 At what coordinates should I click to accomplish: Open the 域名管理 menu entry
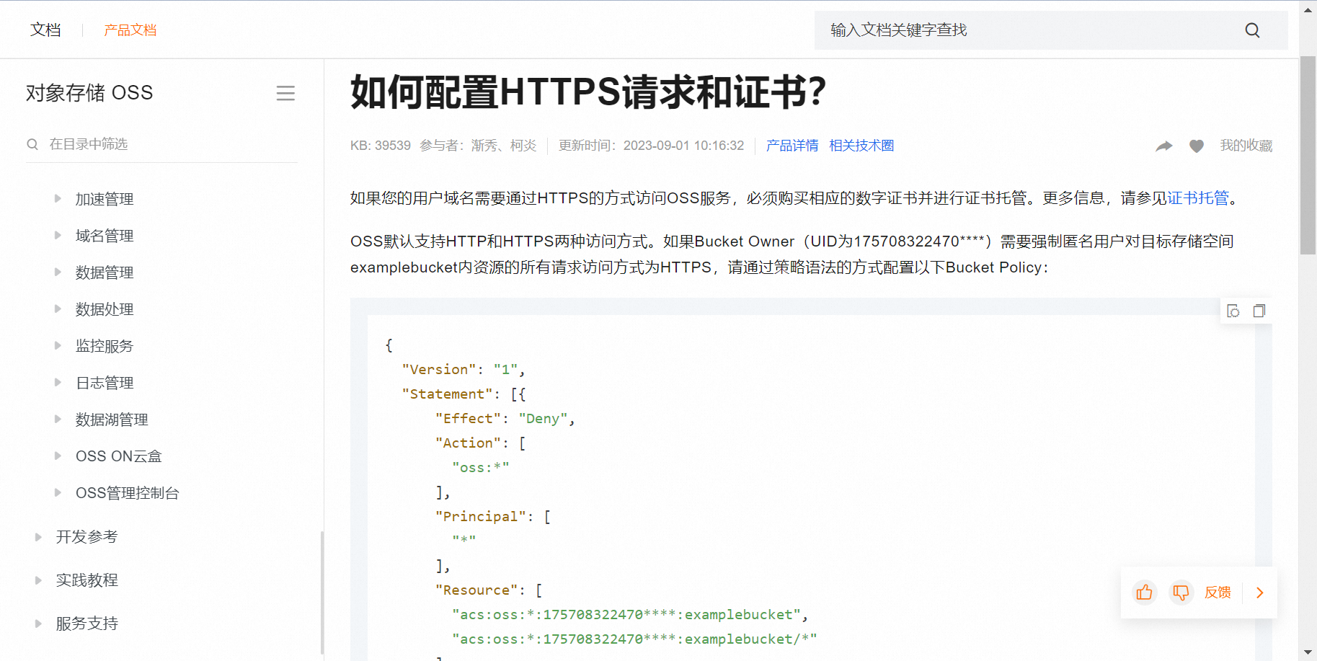coord(105,236)
